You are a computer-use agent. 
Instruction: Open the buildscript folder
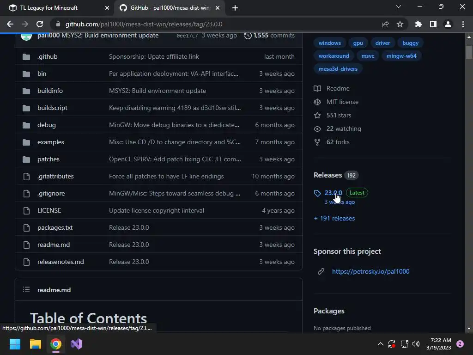tap(52, 108)
